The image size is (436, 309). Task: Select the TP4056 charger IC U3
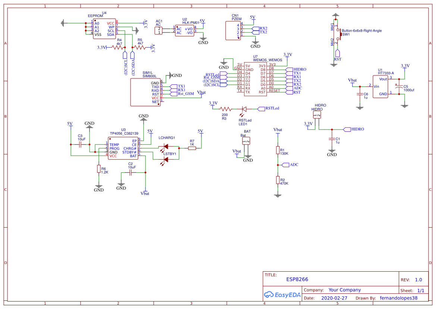pos(123,148)
